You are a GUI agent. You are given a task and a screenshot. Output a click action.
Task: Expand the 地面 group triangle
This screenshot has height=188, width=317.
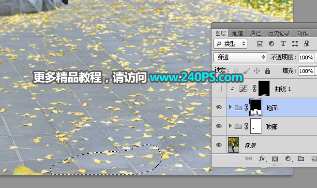[230, 107]
